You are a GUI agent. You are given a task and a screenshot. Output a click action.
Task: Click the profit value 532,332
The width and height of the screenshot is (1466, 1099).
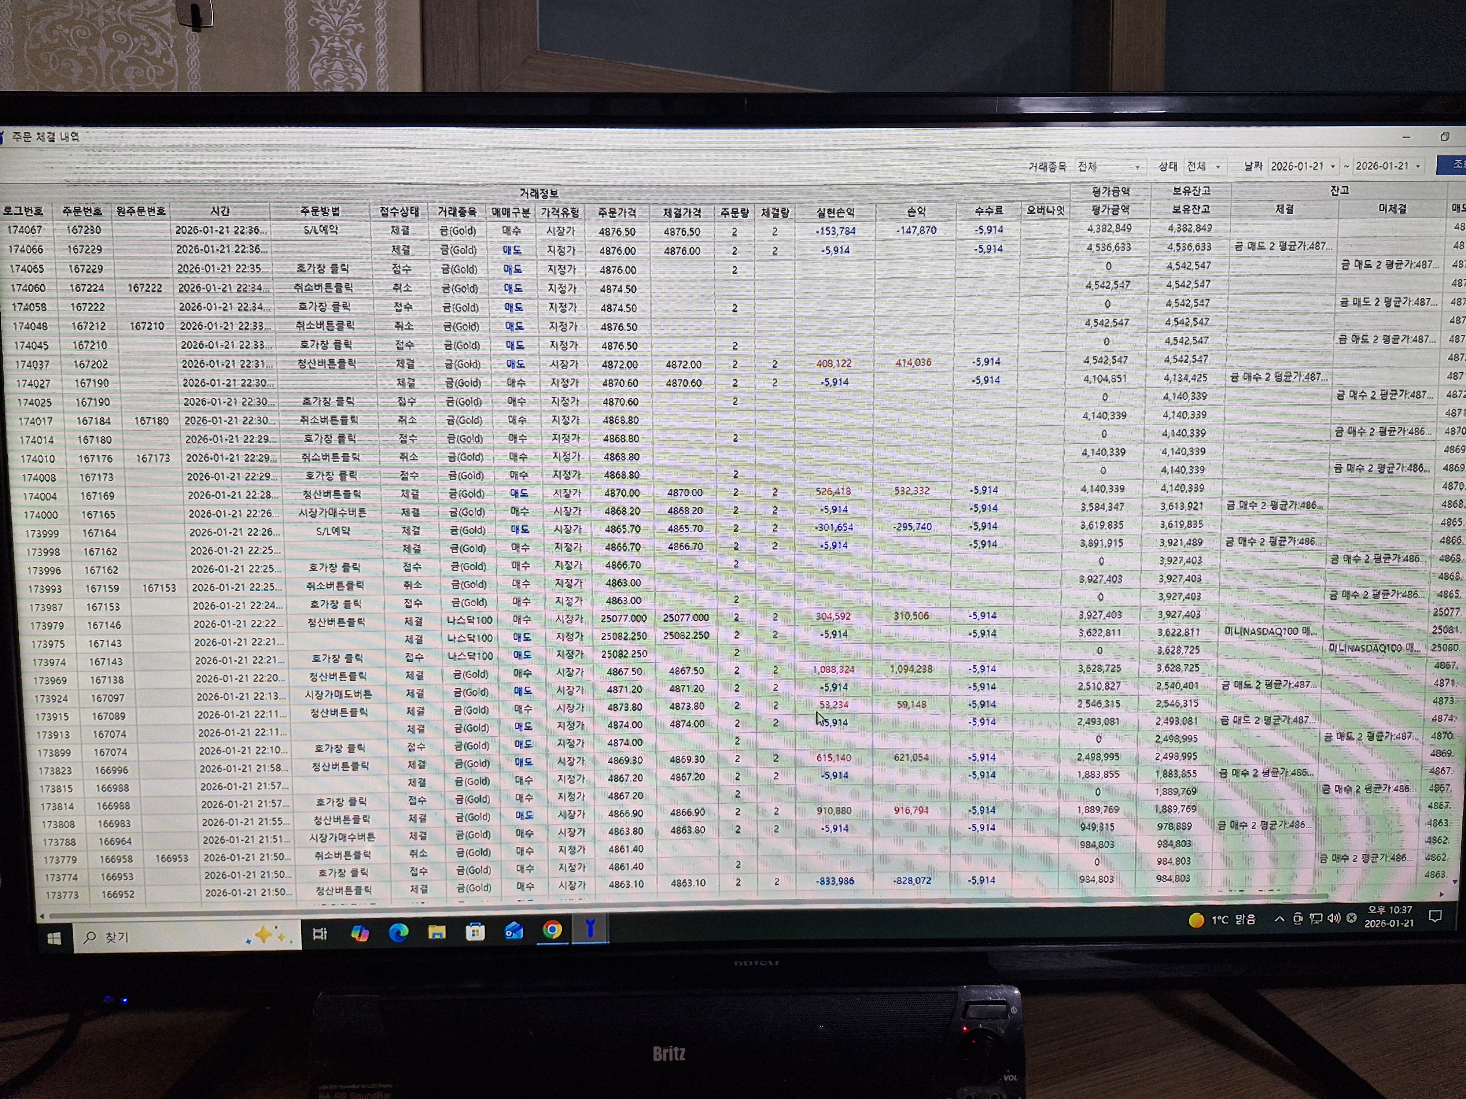(911, 491)
